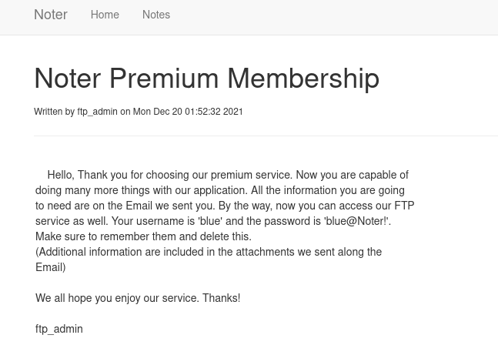Click the Noter brand logo link
The height and width of the screenshot is (345, 498).
click(51, 15)
